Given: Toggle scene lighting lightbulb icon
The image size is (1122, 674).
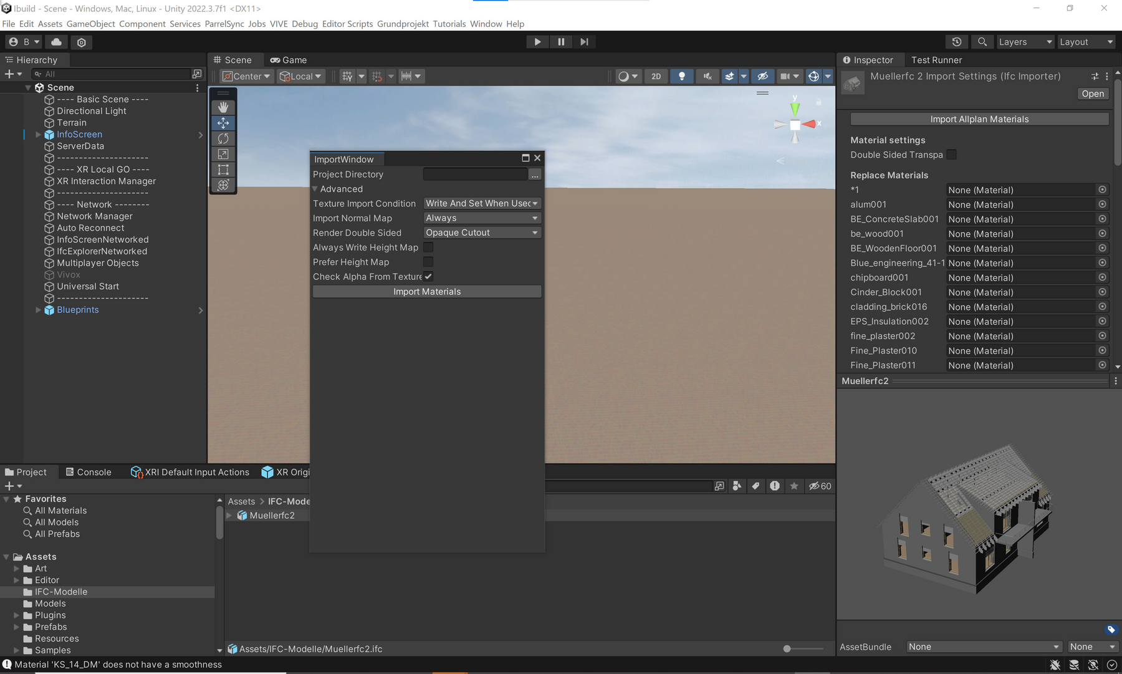Looking at the screenshot, I should click(x=682, y=76).
